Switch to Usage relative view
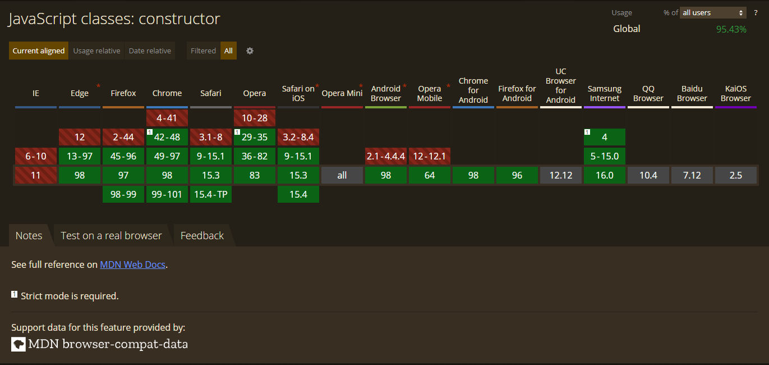The height and width of the screenshot is (365, 769). (96, 51)
